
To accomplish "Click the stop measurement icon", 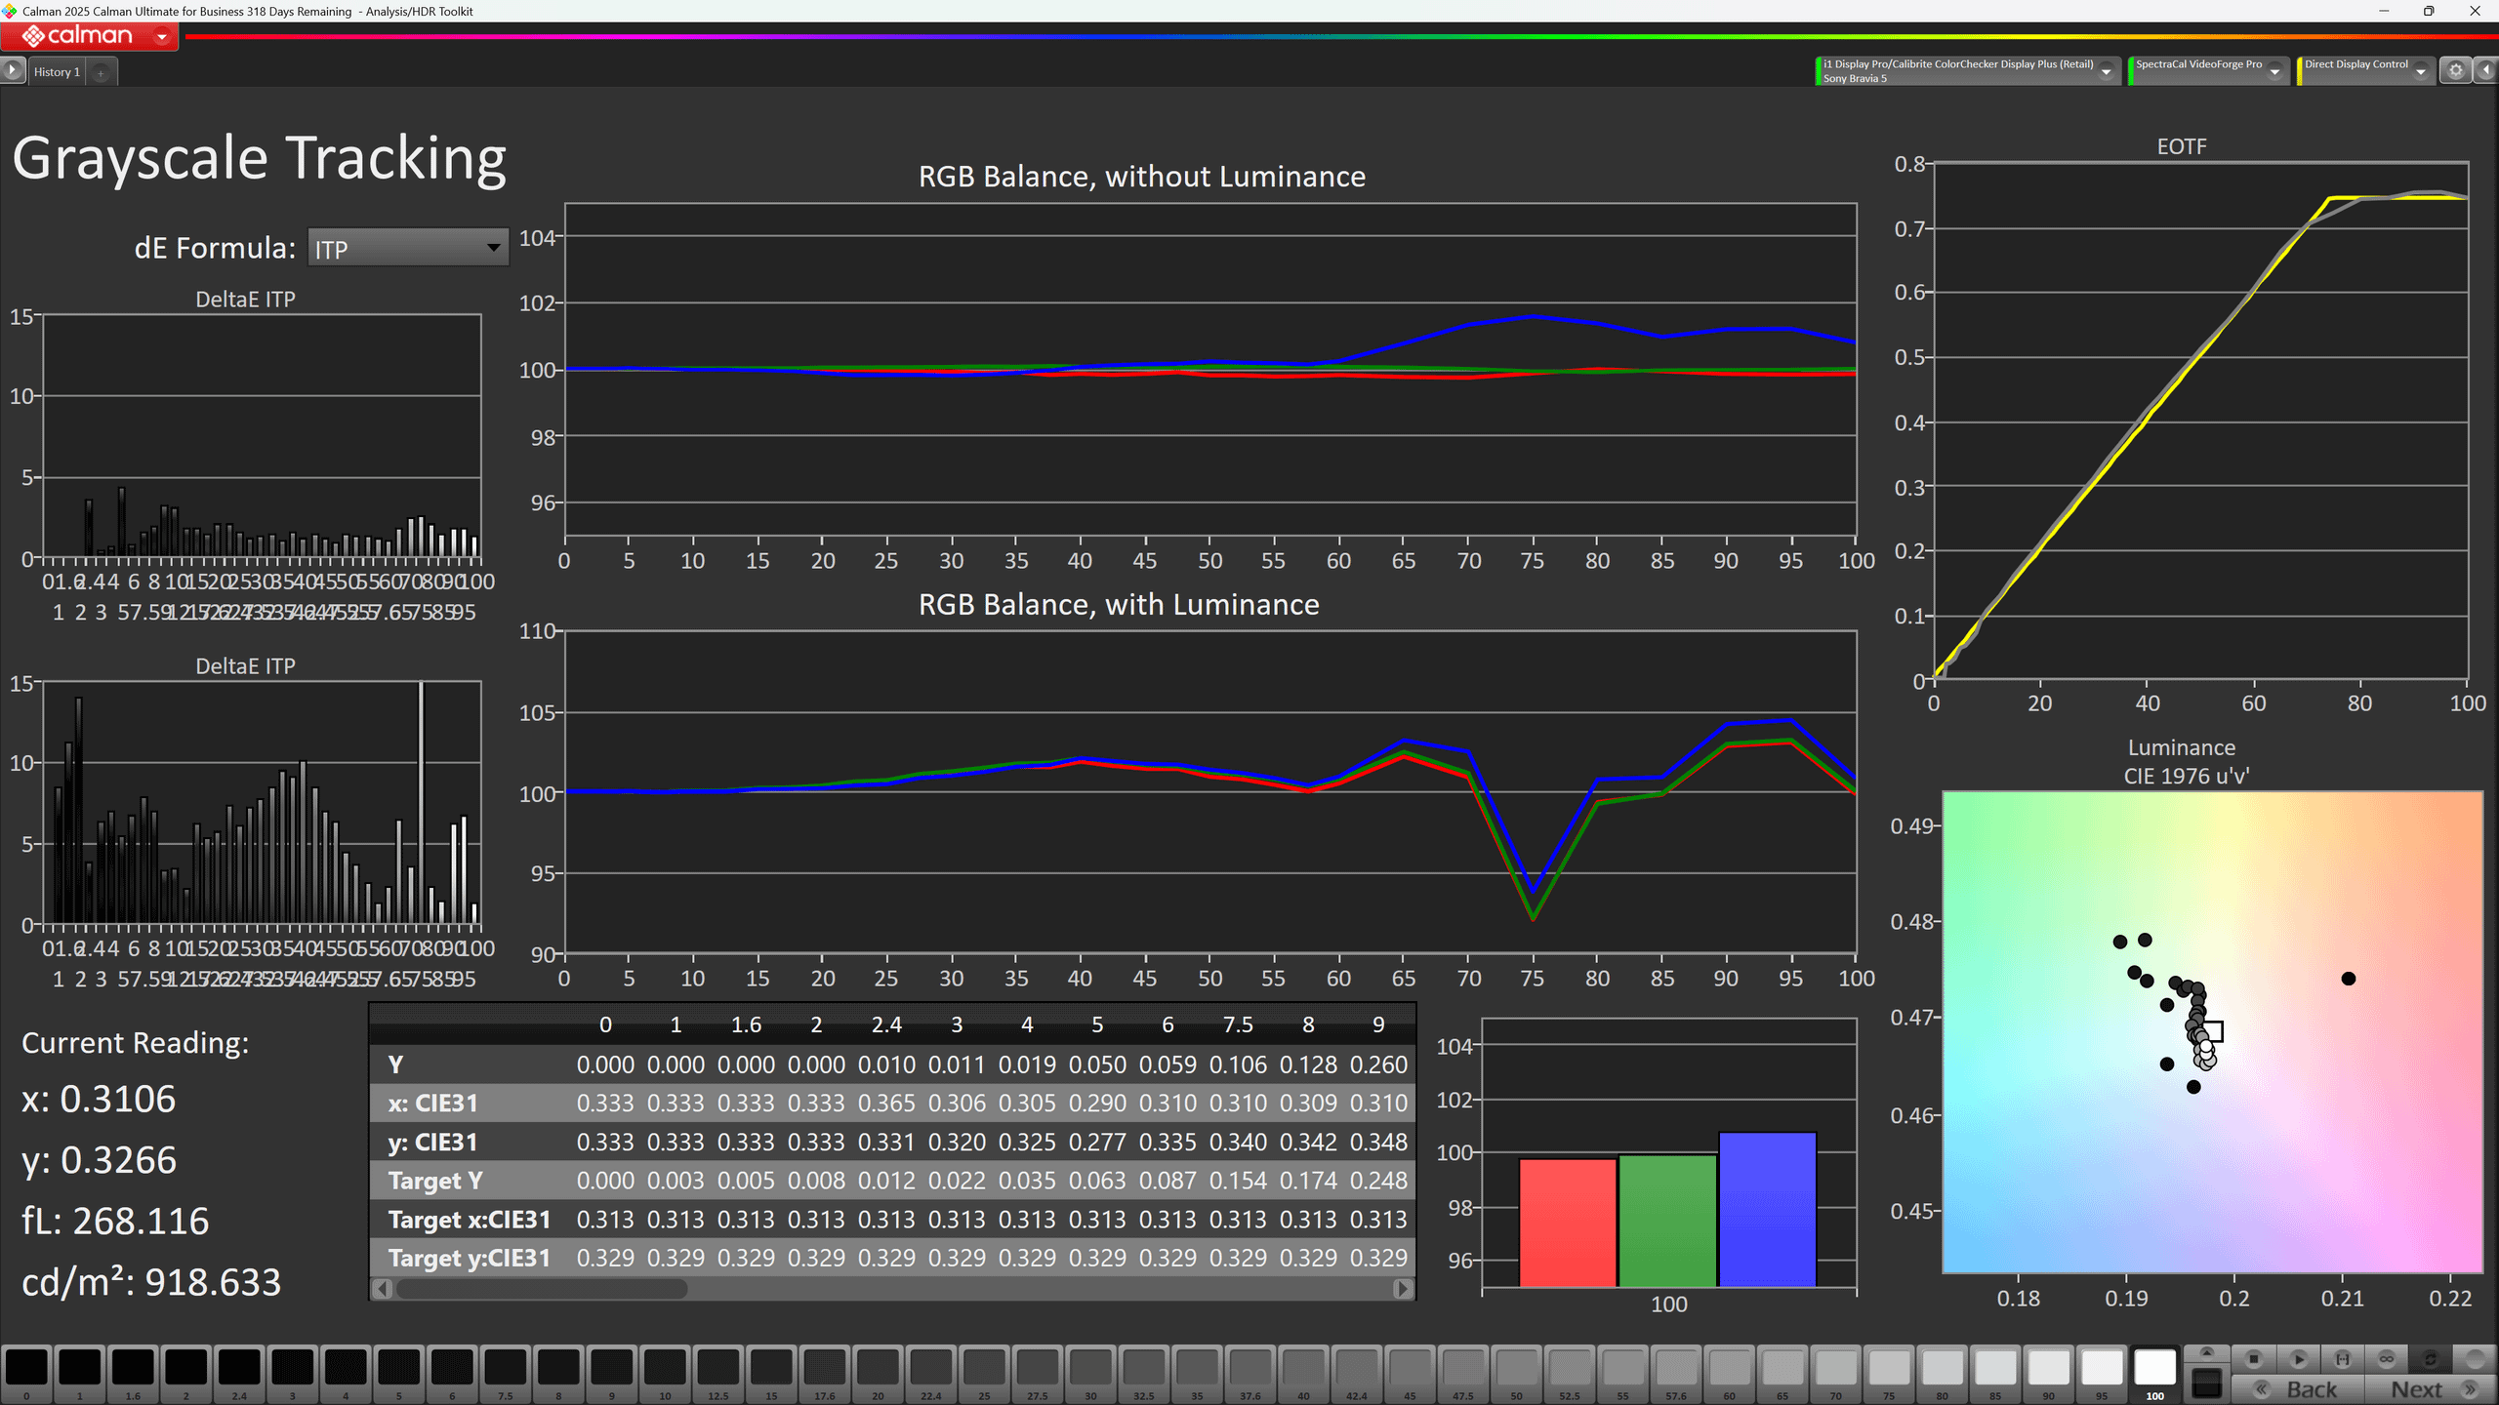I will (x=2254, y=1358).
